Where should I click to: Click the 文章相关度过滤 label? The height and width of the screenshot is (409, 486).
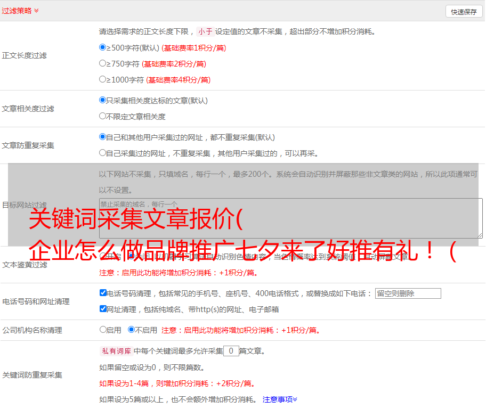[28, 109]
